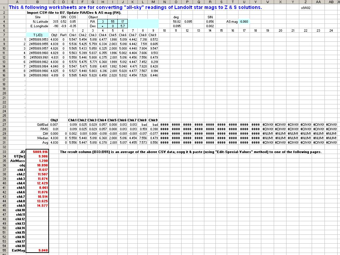Click the Dec field containing 5.7

pos(123,26)
